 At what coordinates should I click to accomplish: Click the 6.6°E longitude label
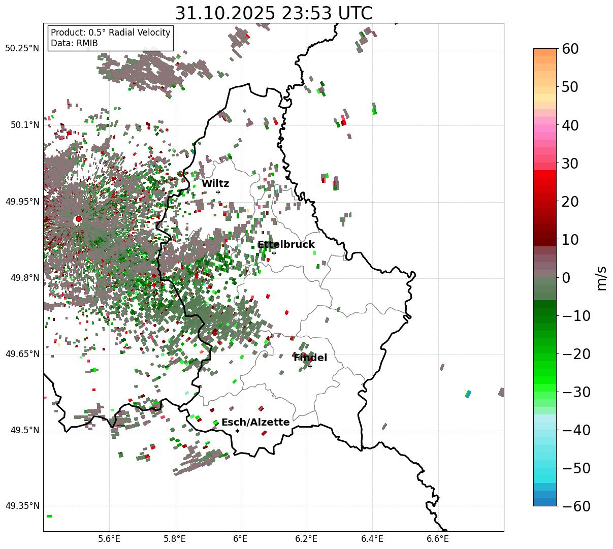click(x=438, y=539)
